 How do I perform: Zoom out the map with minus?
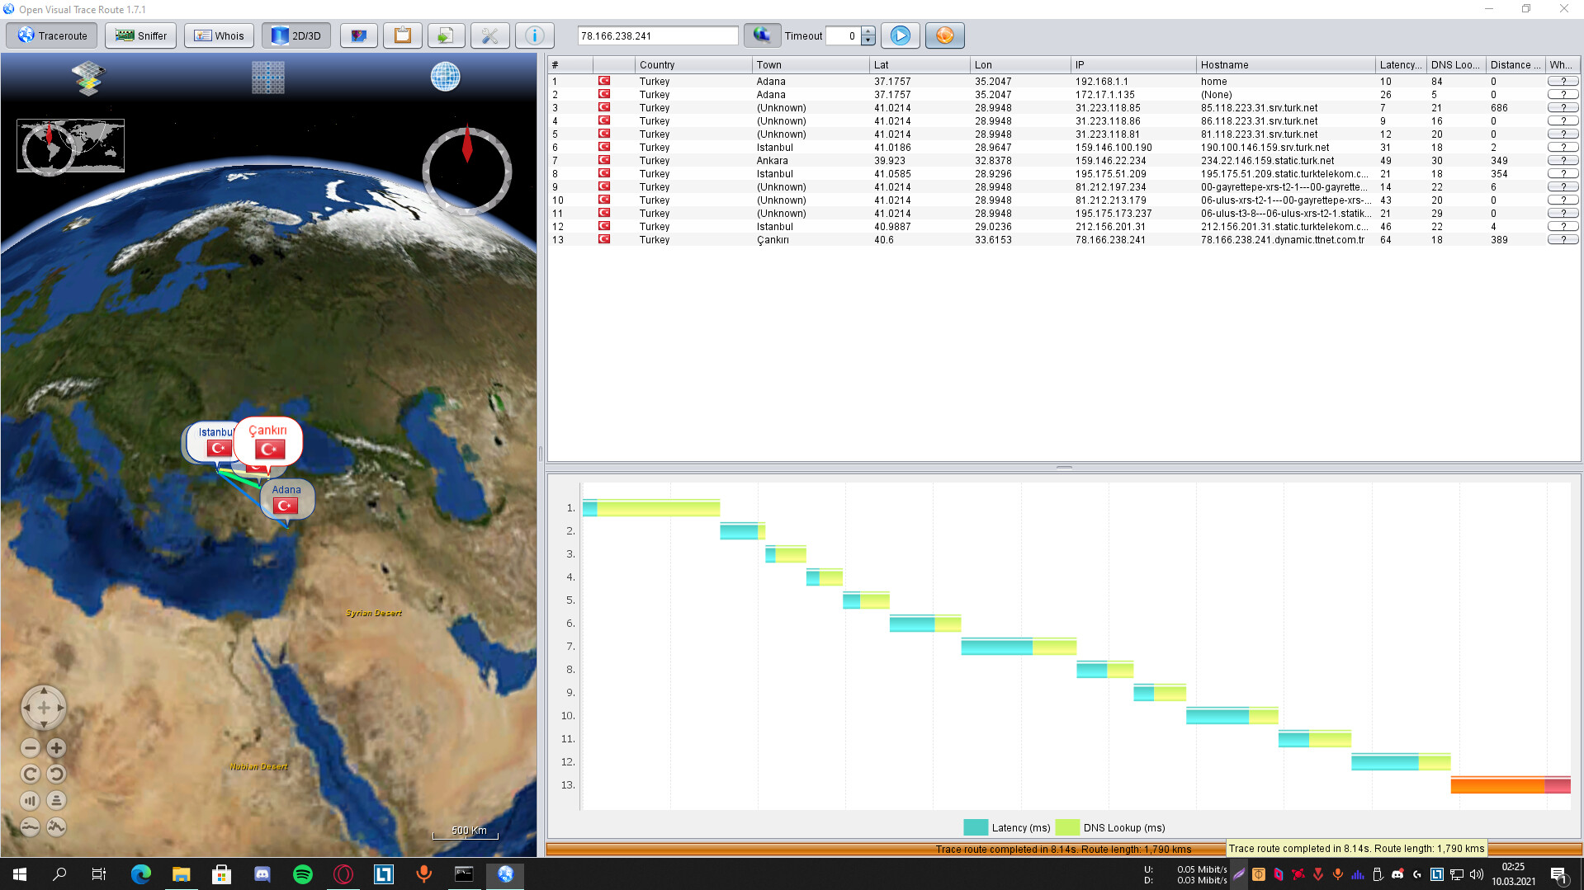(31, 748)
